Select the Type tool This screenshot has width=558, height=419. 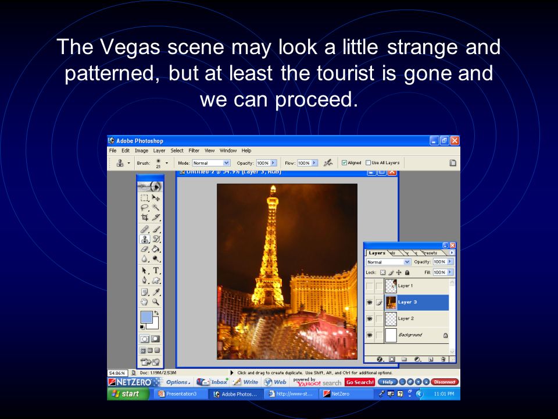click(x=156, y=271)
